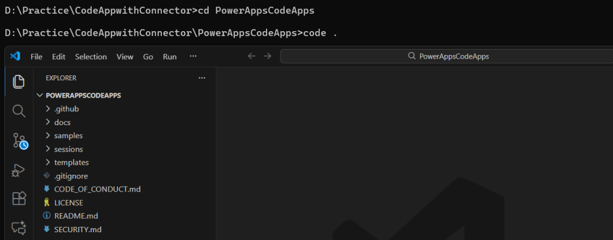Click the Go Forward arrow

(x=267, y=56)
